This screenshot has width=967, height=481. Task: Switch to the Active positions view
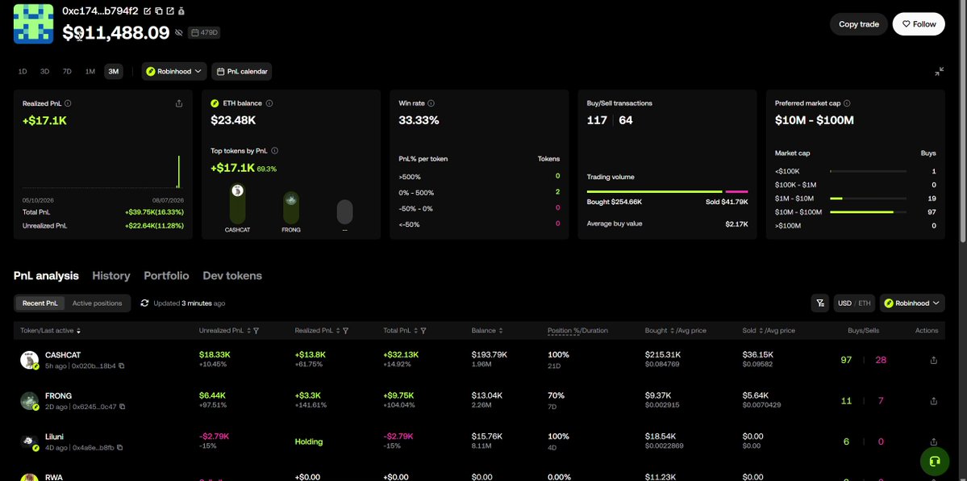(x=97, y=303)
